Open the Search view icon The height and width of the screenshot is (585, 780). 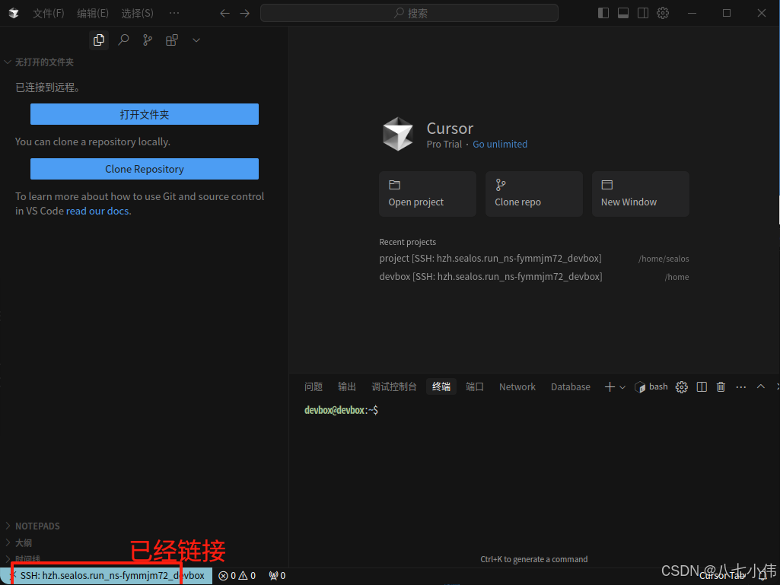click(123, 40)
